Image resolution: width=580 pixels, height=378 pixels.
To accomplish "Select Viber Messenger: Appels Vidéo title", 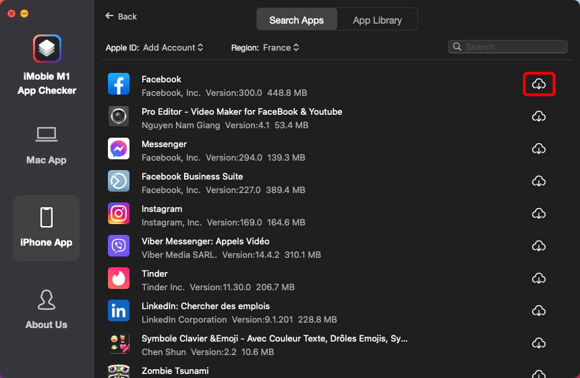I will [x=205, y=241].
